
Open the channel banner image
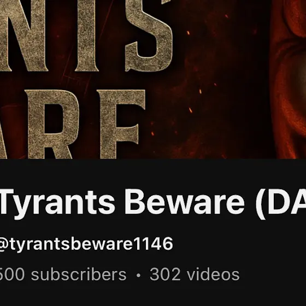pos(153,79)
